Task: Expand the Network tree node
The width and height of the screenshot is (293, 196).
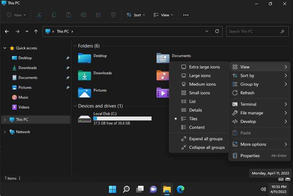Action: click(5, 132)
